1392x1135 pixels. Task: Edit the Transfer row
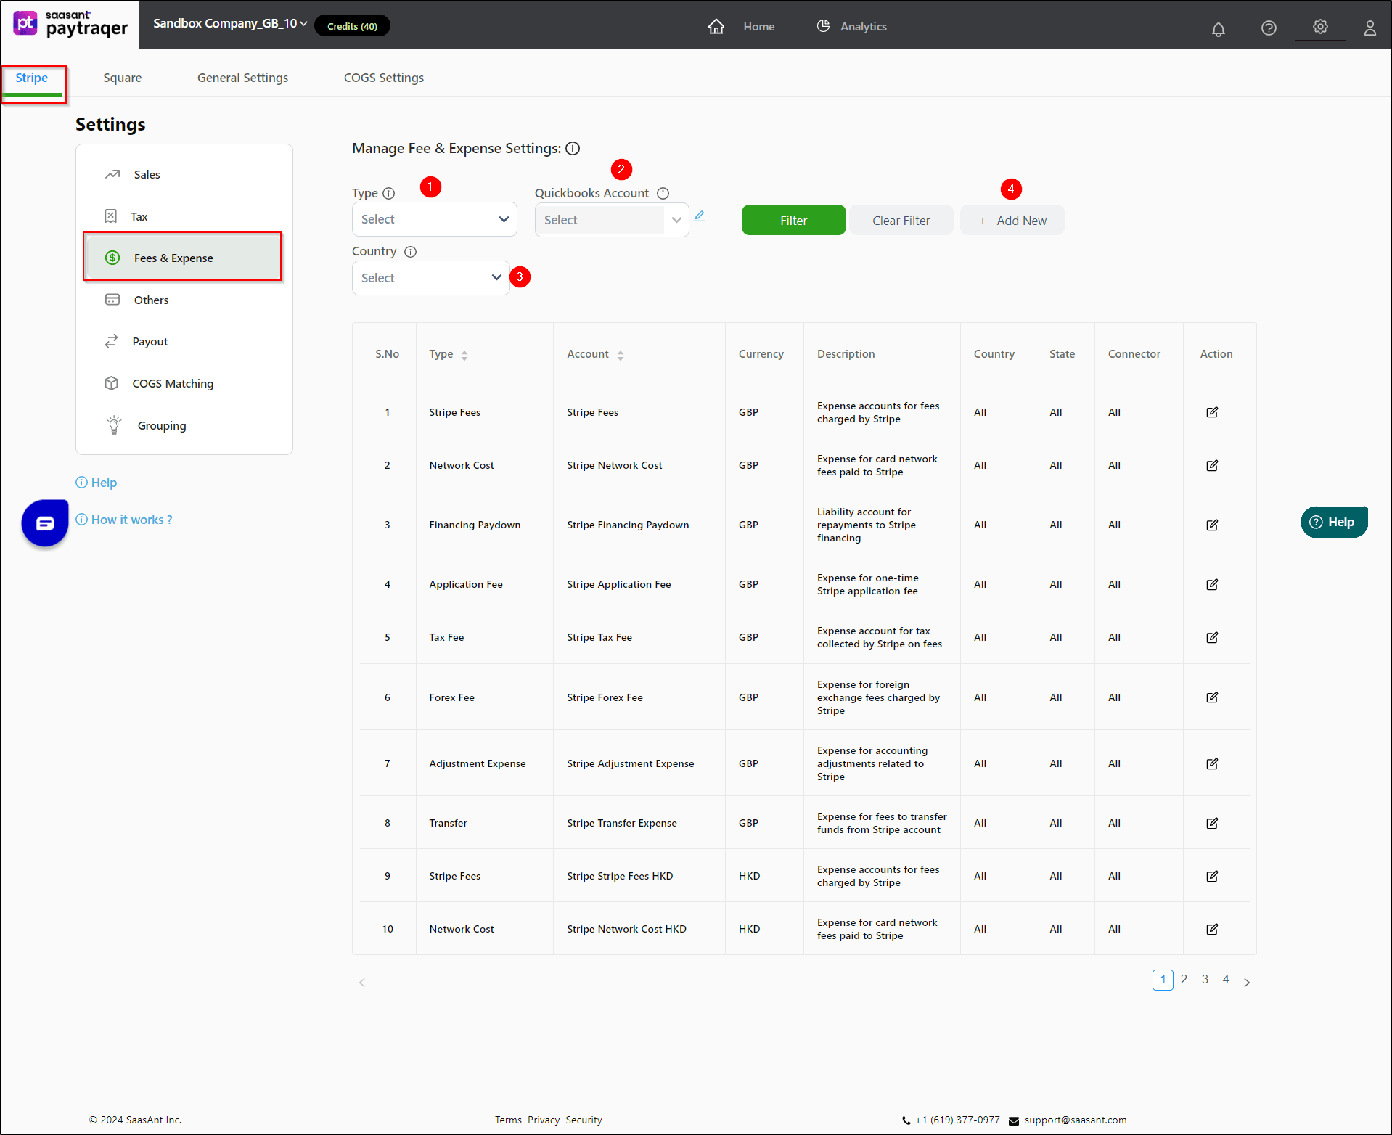pos(1212,823)
